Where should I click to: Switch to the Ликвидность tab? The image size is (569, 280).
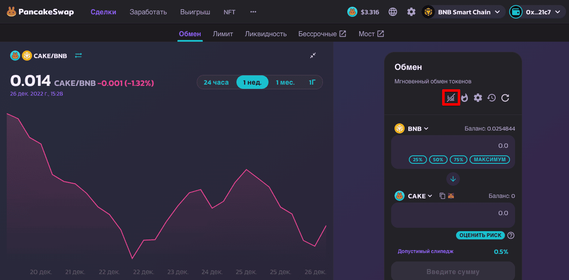(x=266, y=34)
